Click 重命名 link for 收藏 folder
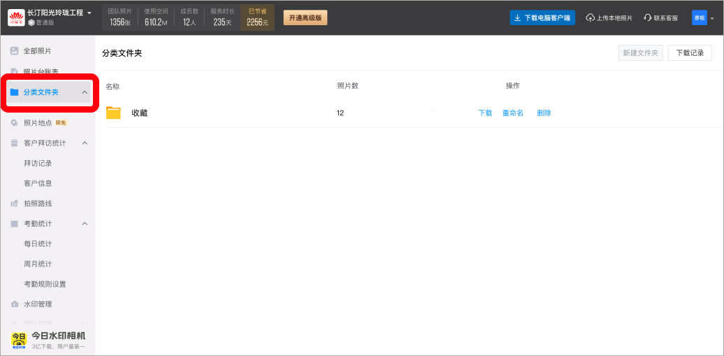The height and width of the screenshot is (356, 724). (513, 113)
